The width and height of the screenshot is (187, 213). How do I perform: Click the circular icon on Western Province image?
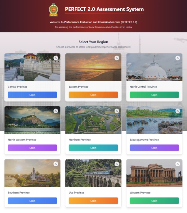[x=178, y=164]
